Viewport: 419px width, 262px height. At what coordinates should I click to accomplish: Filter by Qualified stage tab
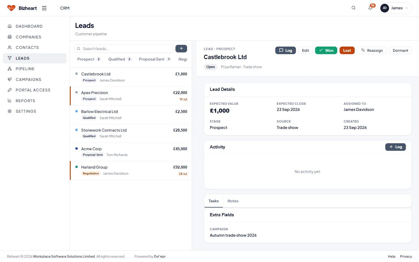pyautogui.click(x=120, y=59)
